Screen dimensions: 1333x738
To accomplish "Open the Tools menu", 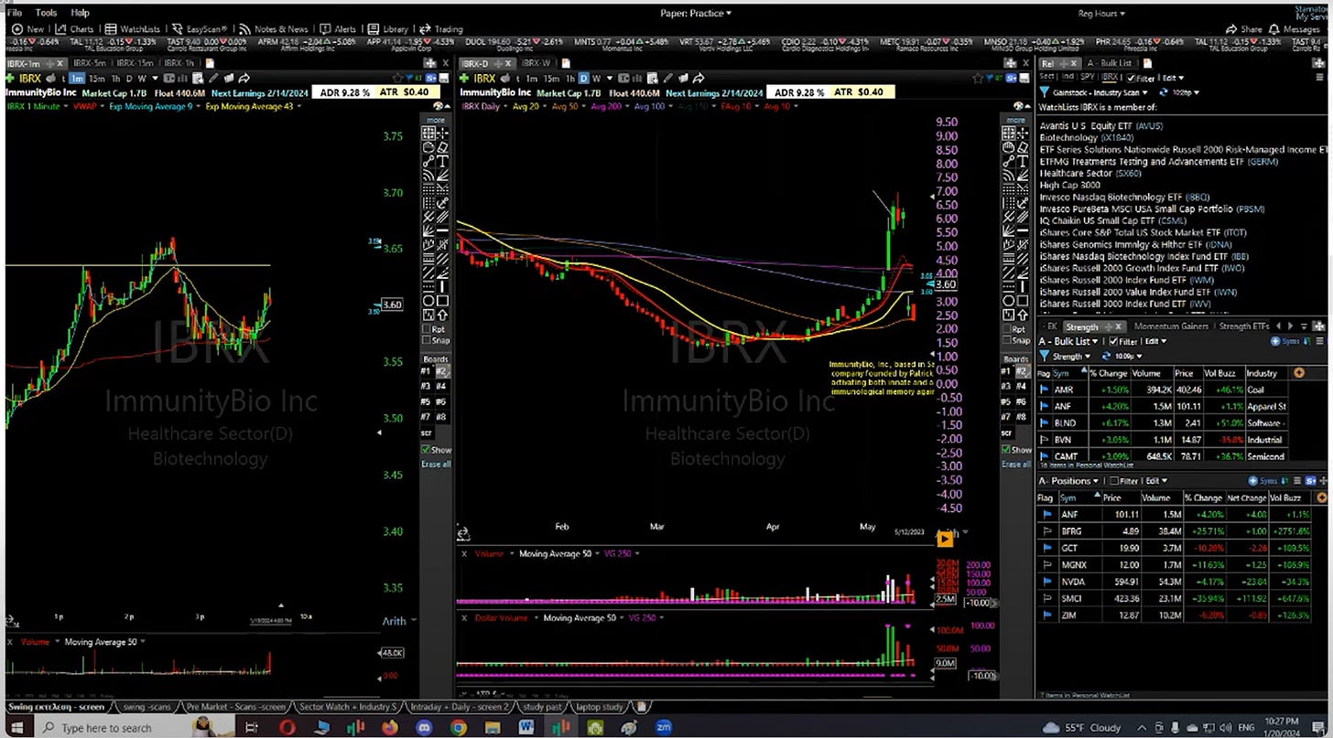I will (x=46, y=13).
